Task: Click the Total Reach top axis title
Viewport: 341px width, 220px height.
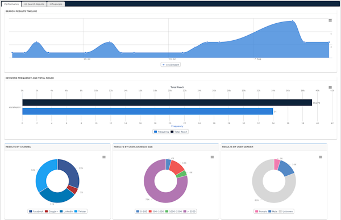Action: point(177,87)
